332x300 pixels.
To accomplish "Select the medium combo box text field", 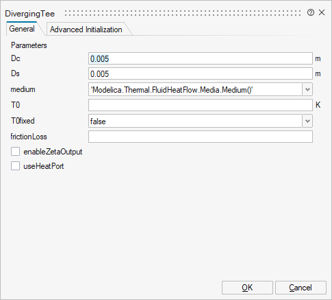I will coord(195,89).
